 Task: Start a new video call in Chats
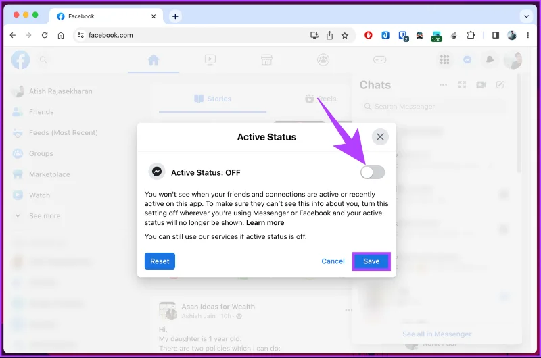[x=481, y=84]
